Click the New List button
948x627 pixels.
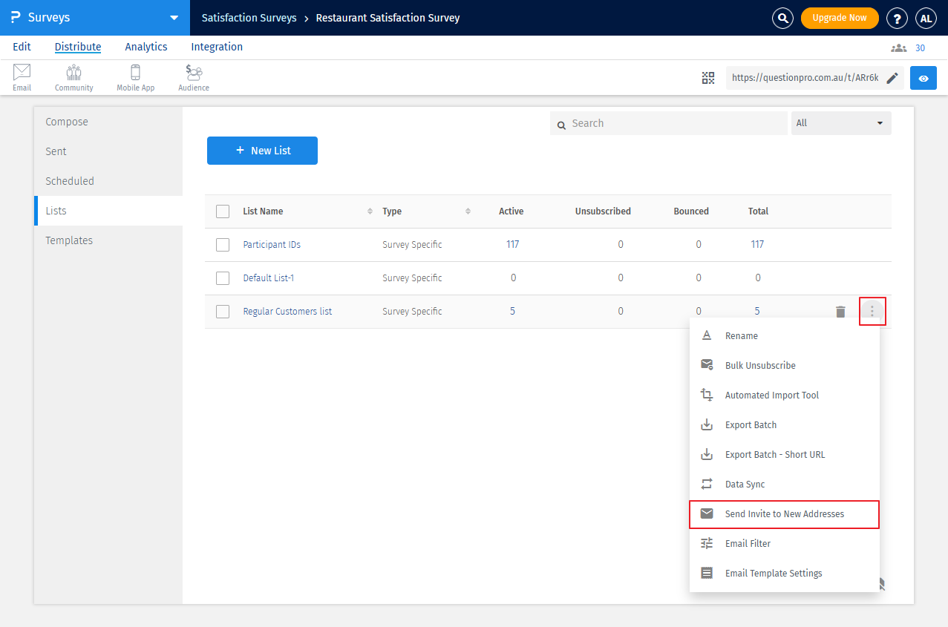(262, 151)
